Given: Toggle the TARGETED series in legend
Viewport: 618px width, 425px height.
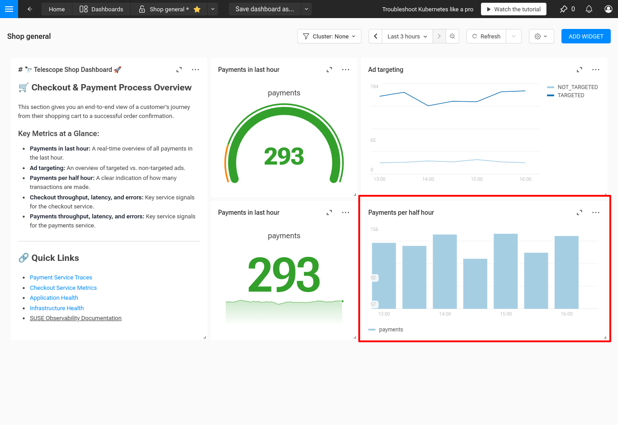Looking at the screenshot, I should 570,95.
